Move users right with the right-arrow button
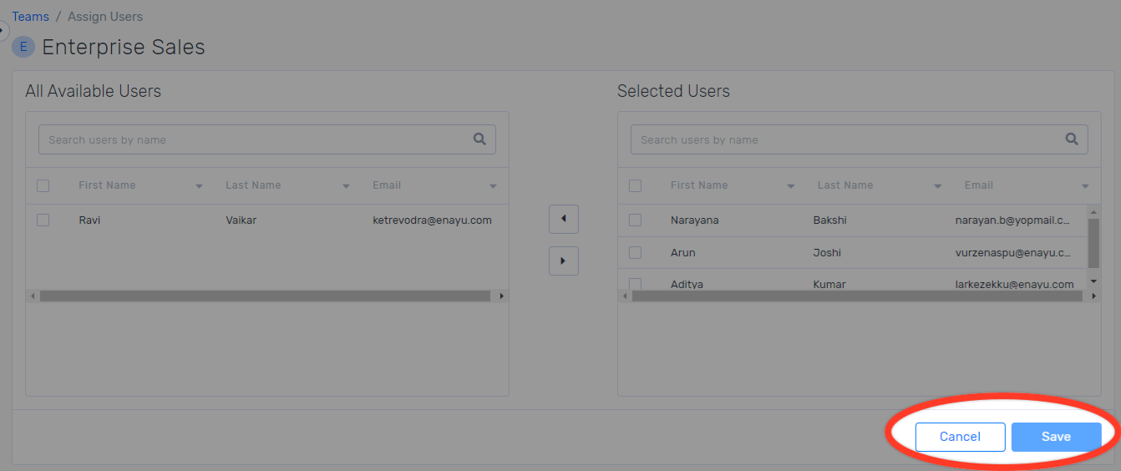Viewport: 1121px width, 471px height. coord(564,261)
